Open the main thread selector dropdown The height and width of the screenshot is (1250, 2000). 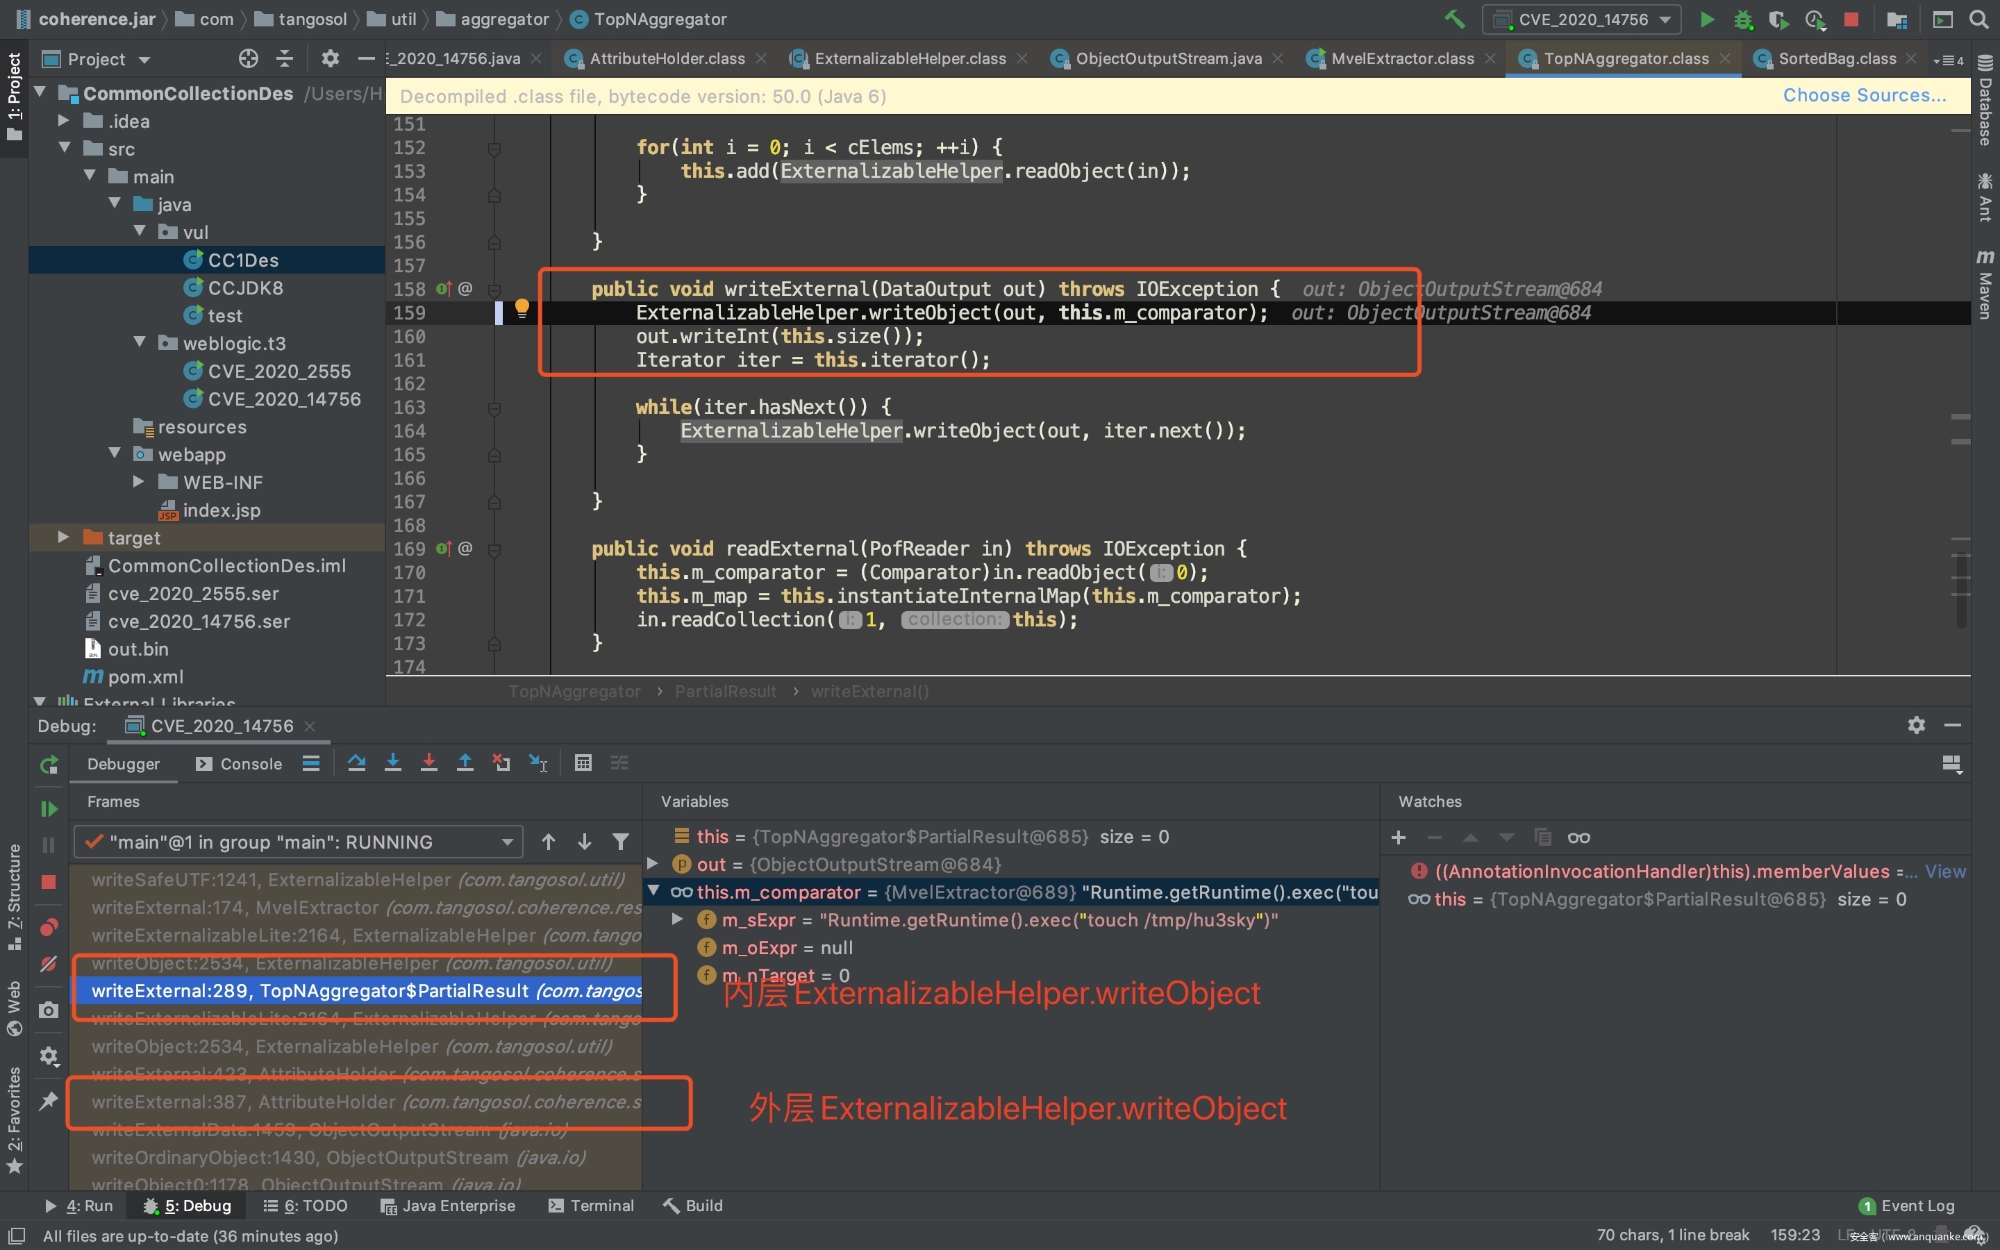(297, 842)
